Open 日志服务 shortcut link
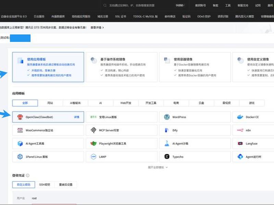Screen dimensions: 274x205 (39, 16)
